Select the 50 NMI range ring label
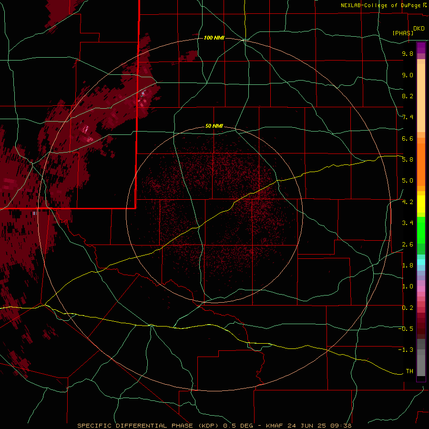The height and width of the screenshot is (429, 429). click(214, 126)
